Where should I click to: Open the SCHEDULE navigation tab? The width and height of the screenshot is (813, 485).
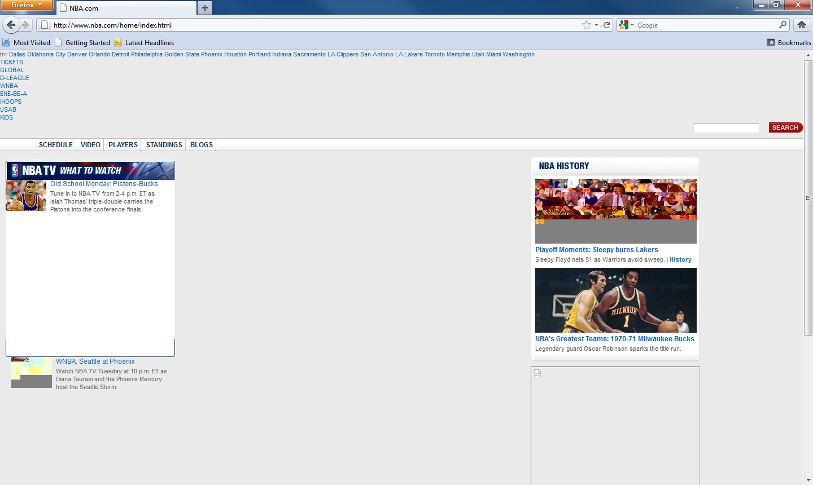tap(56, 145)
